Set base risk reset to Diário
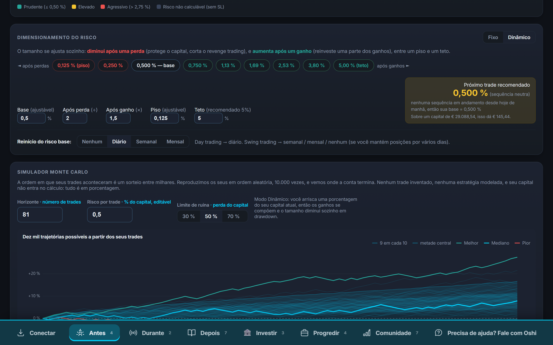 point(119,142)
